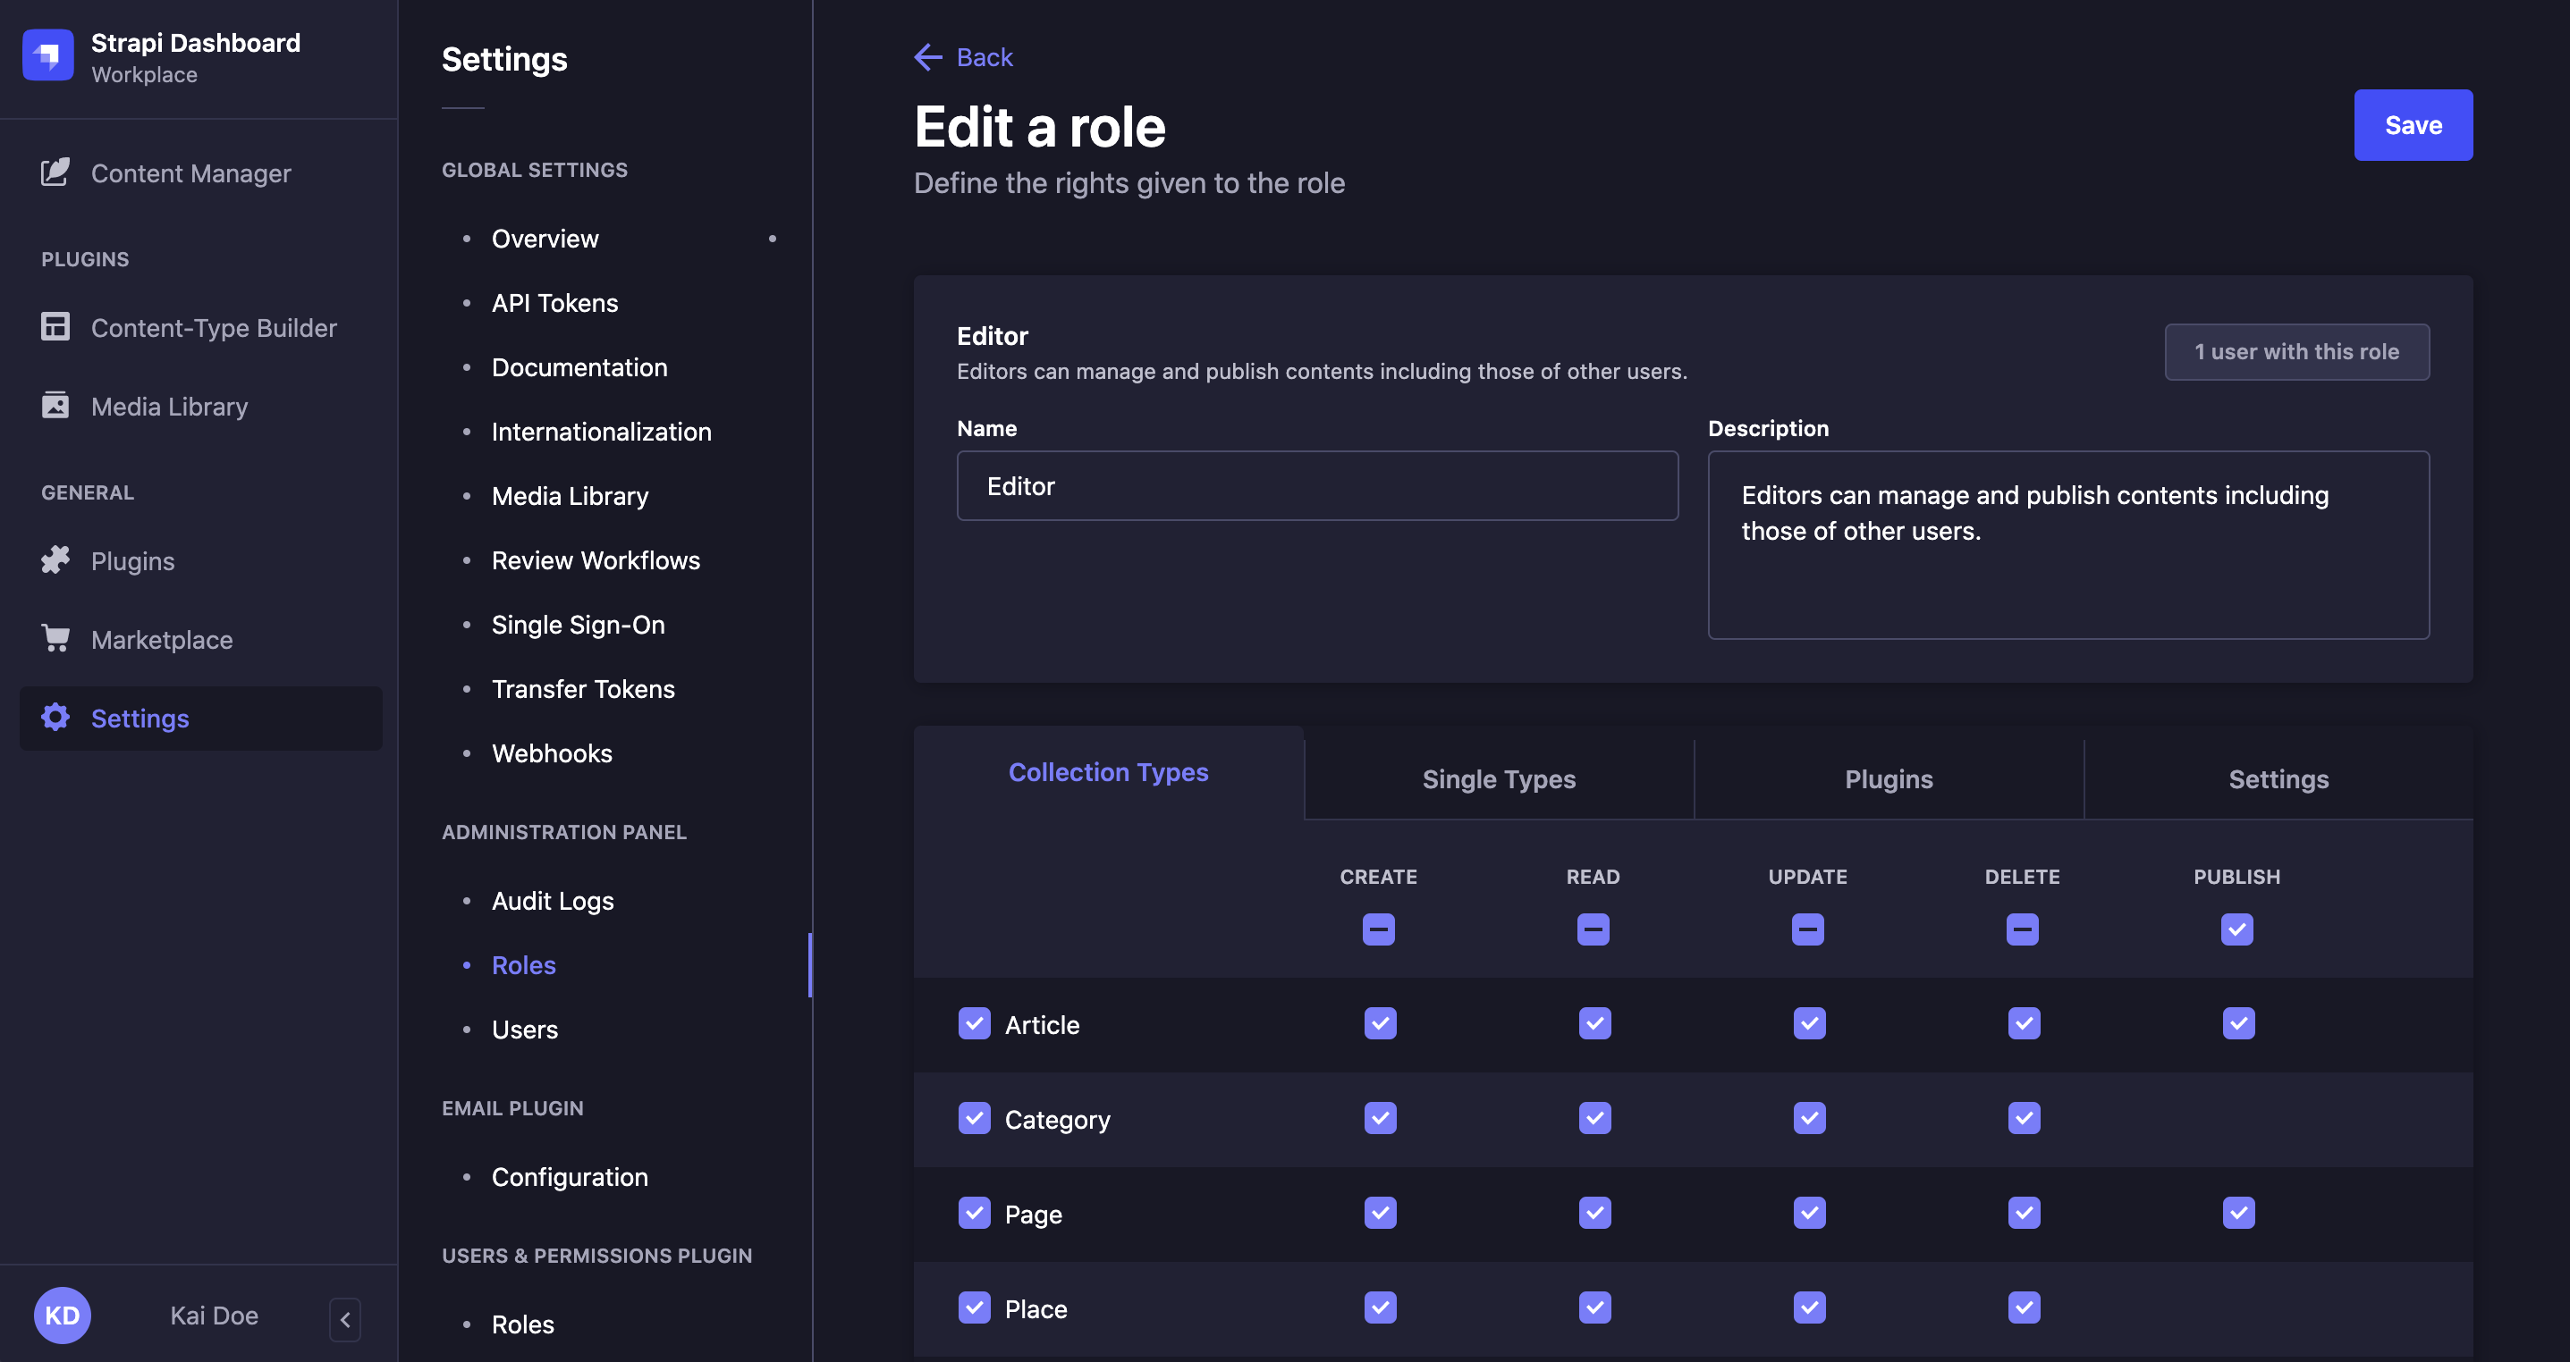Image resolution: width=2570 pixels, height=1362 pixels.
Task: Save the Editor role changes
Action: (2413, 124)
